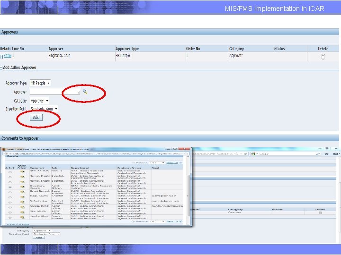This screenshot has width=341, height=255.
Task: Quick select icon for Jaggi, Seema row
Action: [x=22, y=197]
